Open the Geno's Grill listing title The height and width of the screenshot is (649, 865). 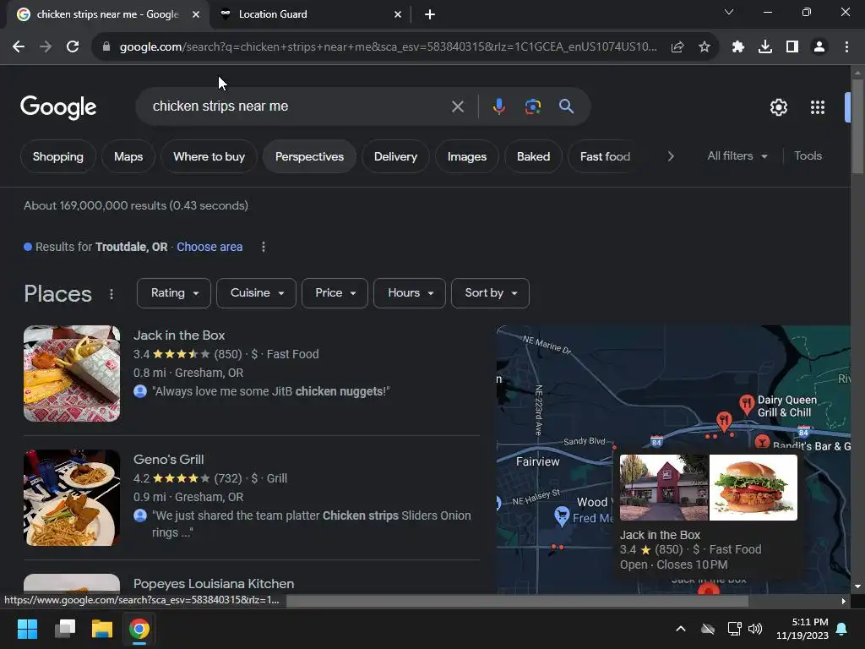coord(168,459)
